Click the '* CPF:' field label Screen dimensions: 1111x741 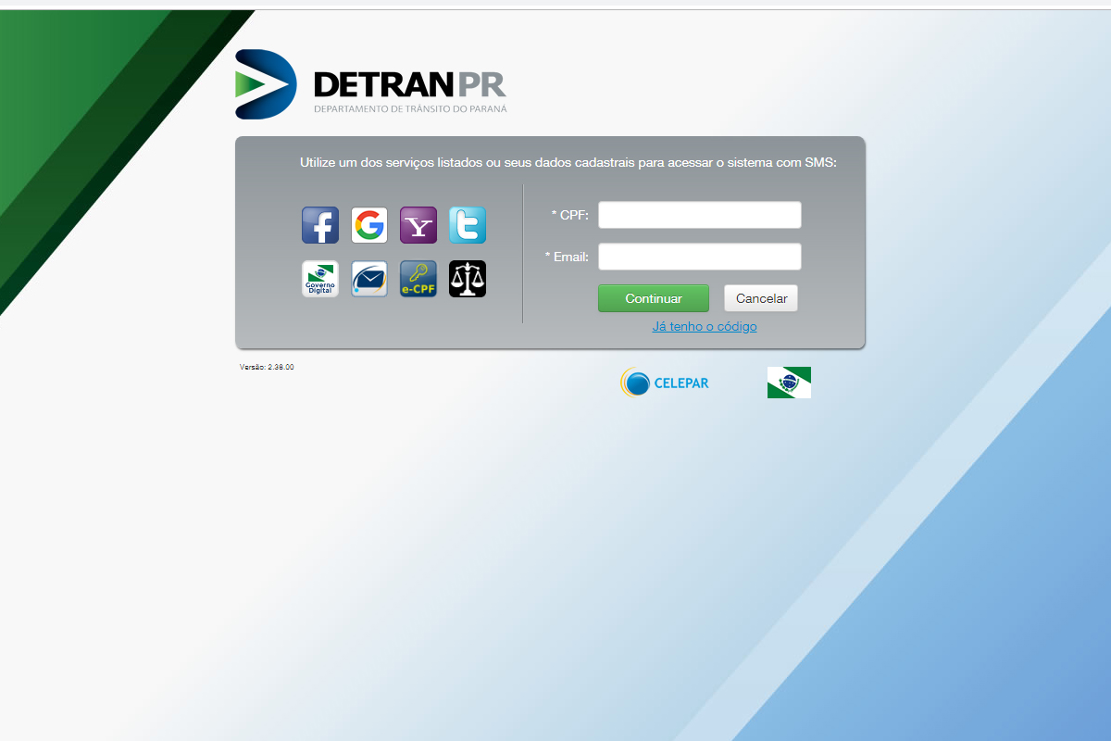570,215
